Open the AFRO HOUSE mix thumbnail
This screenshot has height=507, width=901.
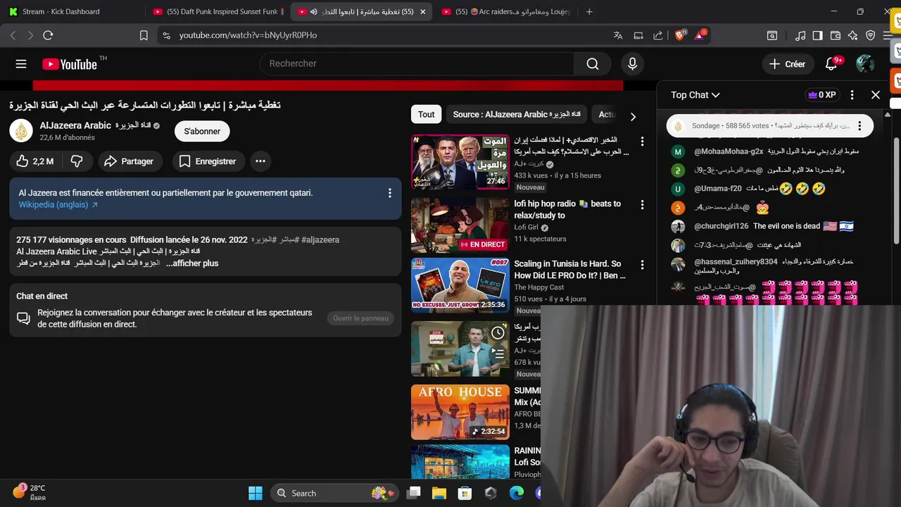460,412
